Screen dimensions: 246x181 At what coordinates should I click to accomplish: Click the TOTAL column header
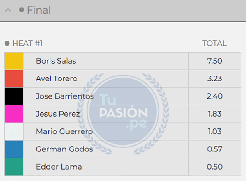click(x=214, y=44)
